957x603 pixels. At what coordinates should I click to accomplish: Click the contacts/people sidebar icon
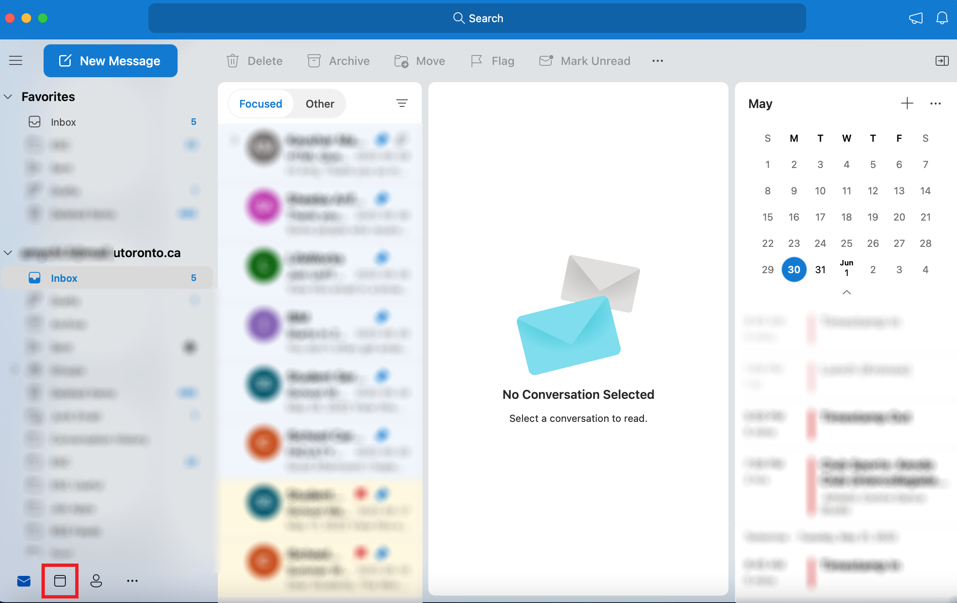point(96,581)
